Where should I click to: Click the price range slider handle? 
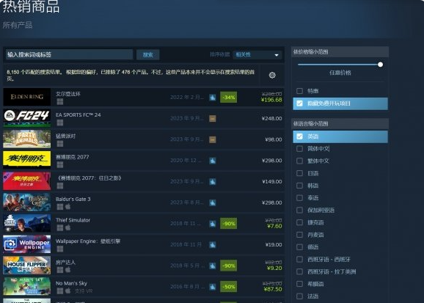click(380, 65)
